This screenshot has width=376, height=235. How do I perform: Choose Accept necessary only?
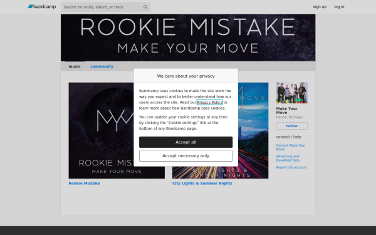pos(186,156)
